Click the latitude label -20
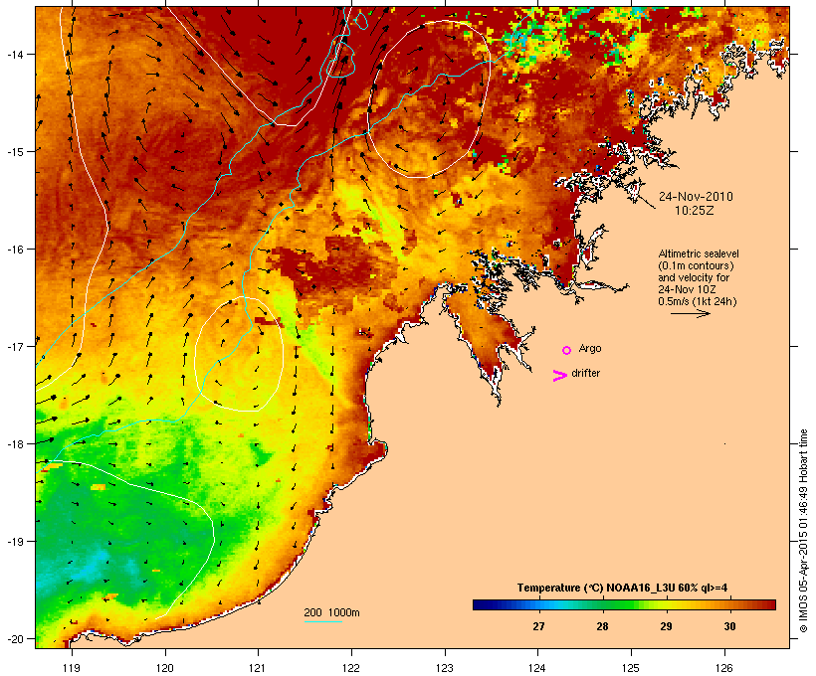Viewport: 816px width, 676px height. pyautogui.click(x=14, y=638)
